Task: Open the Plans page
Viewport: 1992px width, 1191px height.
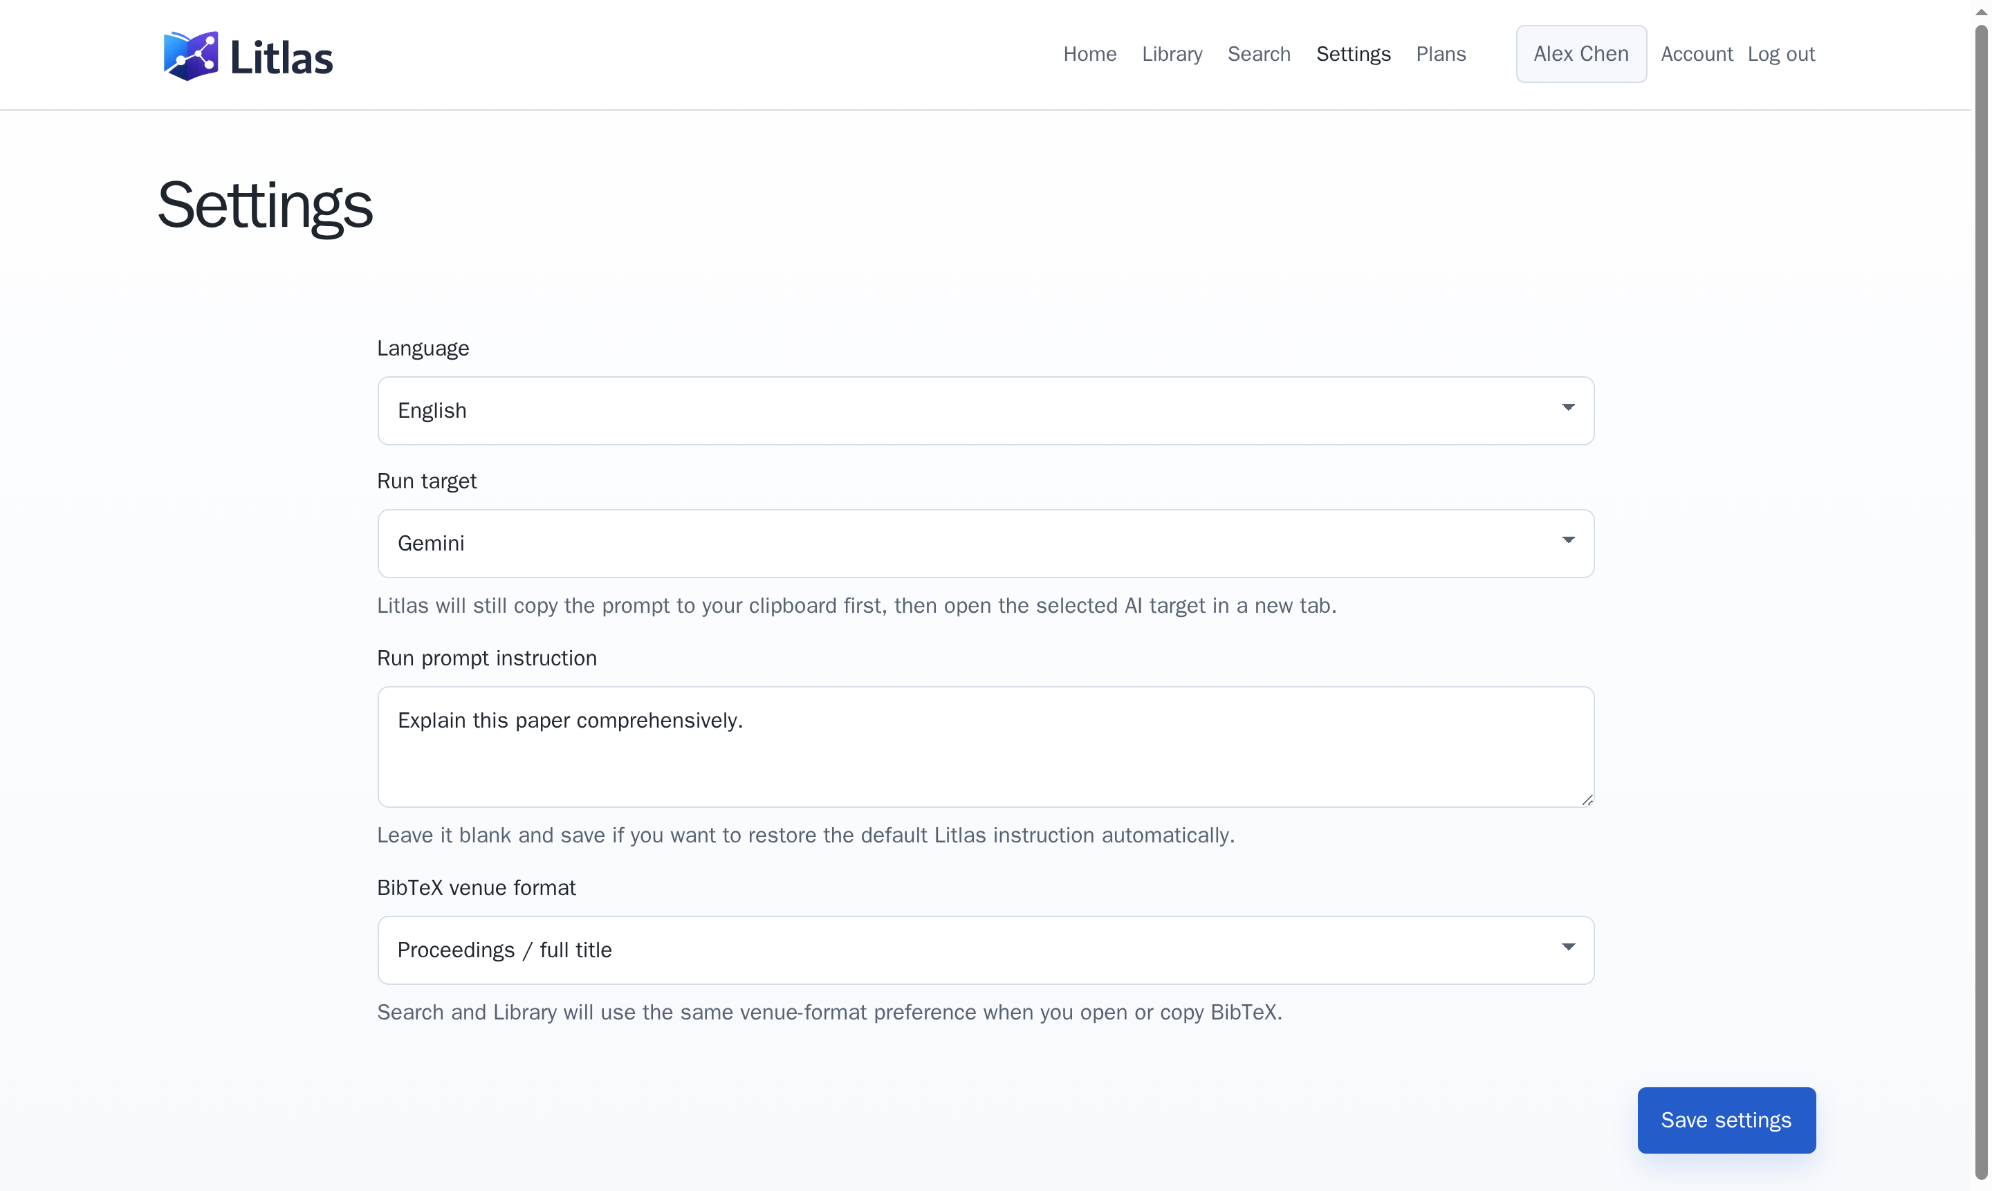Action: [x=1440, y=54]
